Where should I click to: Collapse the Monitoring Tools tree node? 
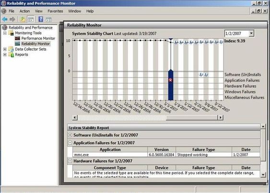[5, 33]
